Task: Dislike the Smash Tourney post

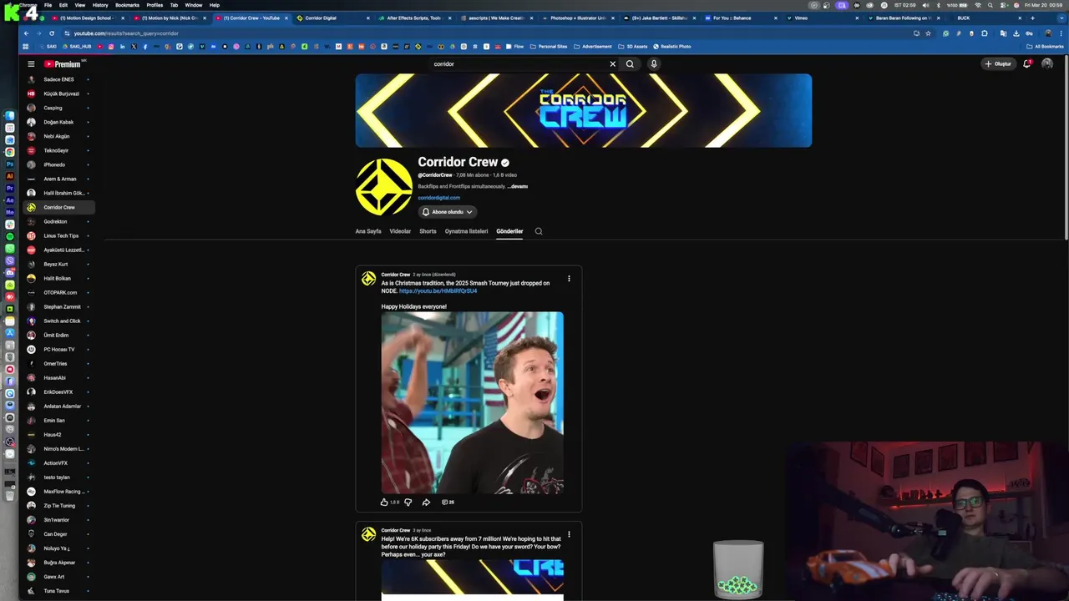Action: point(408,502)
